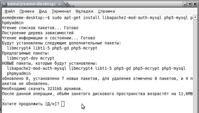Screen dimensions: 199x113
Task: Click the dotted grip pattern in title bar
Action: point(68,4)
